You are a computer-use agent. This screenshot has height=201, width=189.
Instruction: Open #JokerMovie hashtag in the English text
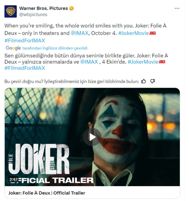133,33
